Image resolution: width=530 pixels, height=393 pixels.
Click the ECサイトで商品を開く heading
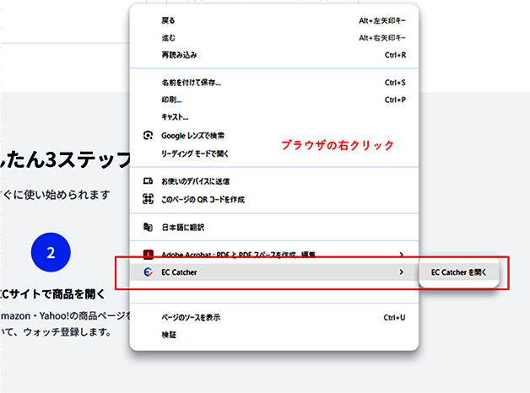click(x=52, y=294)
